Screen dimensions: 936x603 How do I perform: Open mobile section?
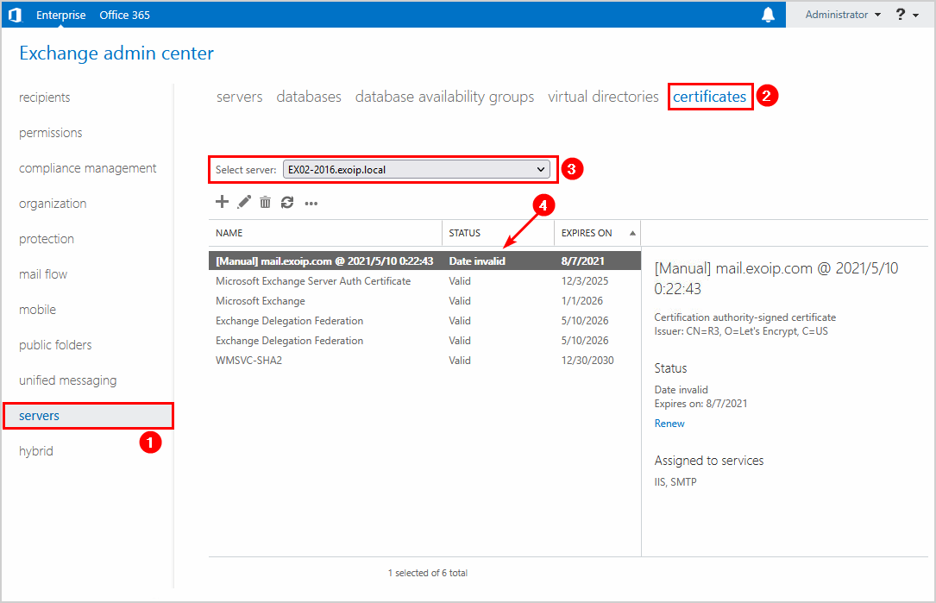click(x=38, y=309)
